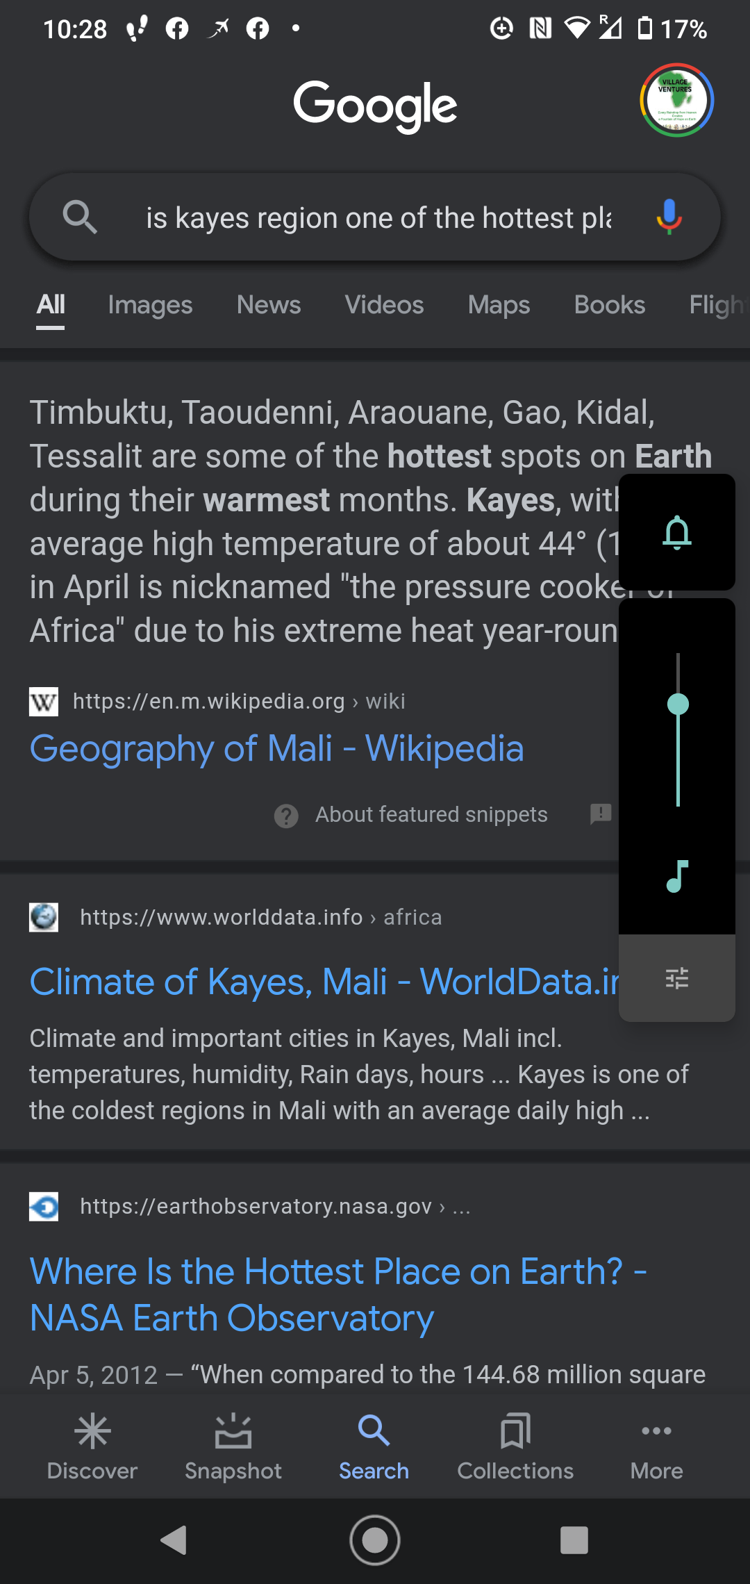Open Geography of Mali Wikipedia link
Image resolution: width=750 pixels, height=1584 pixels.
(x=276, y=749)
